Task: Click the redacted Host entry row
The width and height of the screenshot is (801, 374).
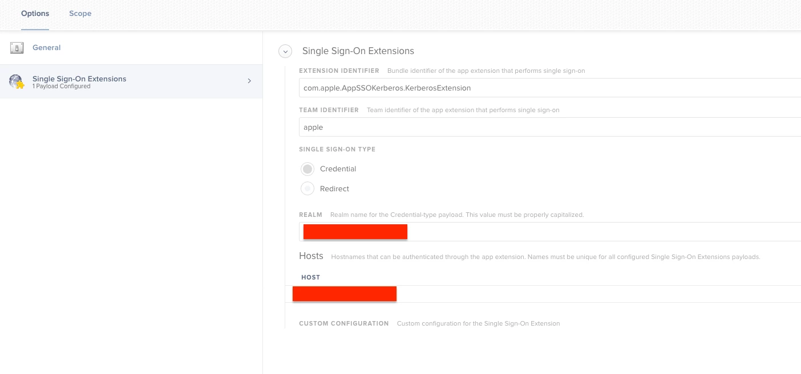Action: (543, 294)
